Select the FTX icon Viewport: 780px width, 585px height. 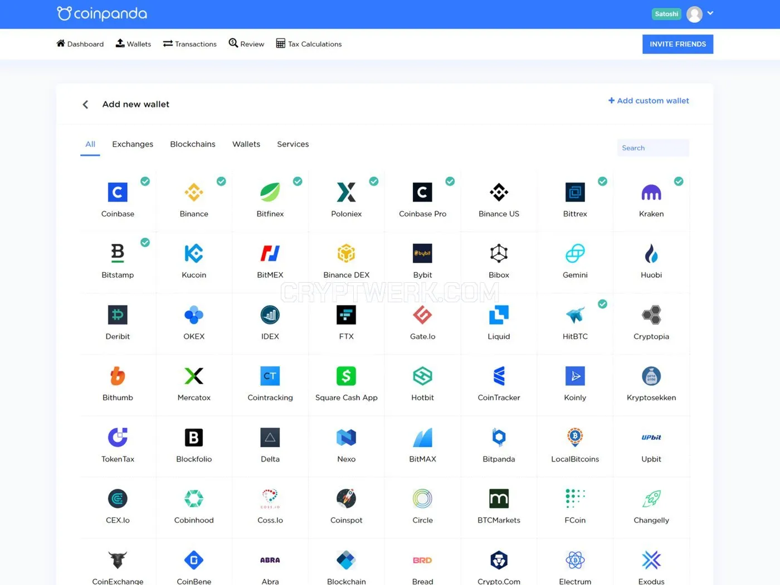click(347, 315)
